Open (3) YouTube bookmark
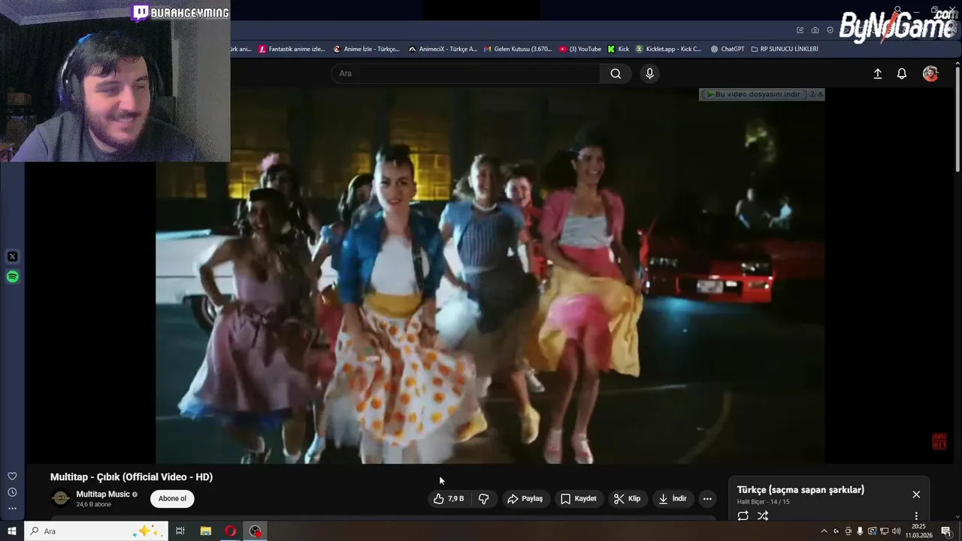This screenshot has height=541, width=962. [580, 49]
